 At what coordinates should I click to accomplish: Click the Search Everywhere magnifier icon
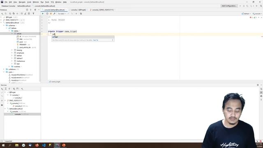(x=261, y=6)
